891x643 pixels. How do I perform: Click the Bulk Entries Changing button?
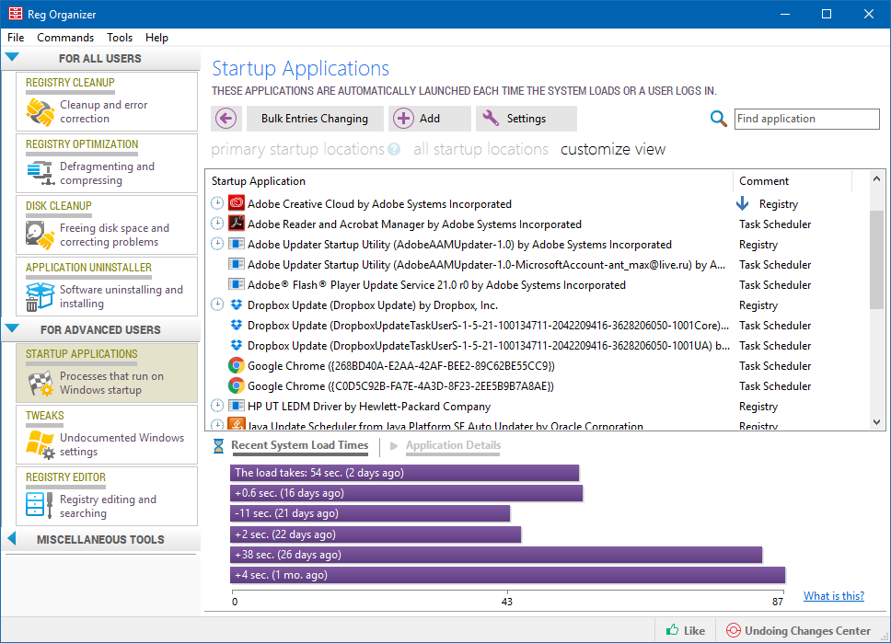point(314,119)
